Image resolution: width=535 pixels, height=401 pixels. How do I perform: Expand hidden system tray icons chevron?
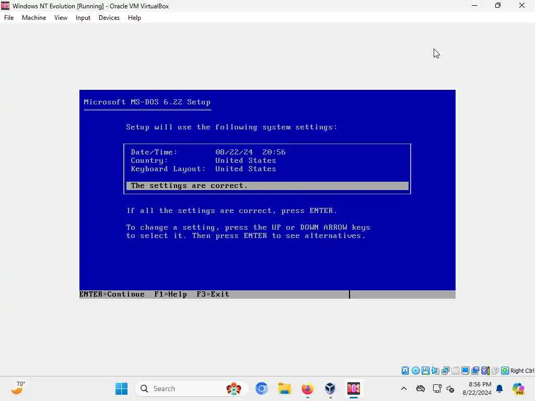pos(404,388)
